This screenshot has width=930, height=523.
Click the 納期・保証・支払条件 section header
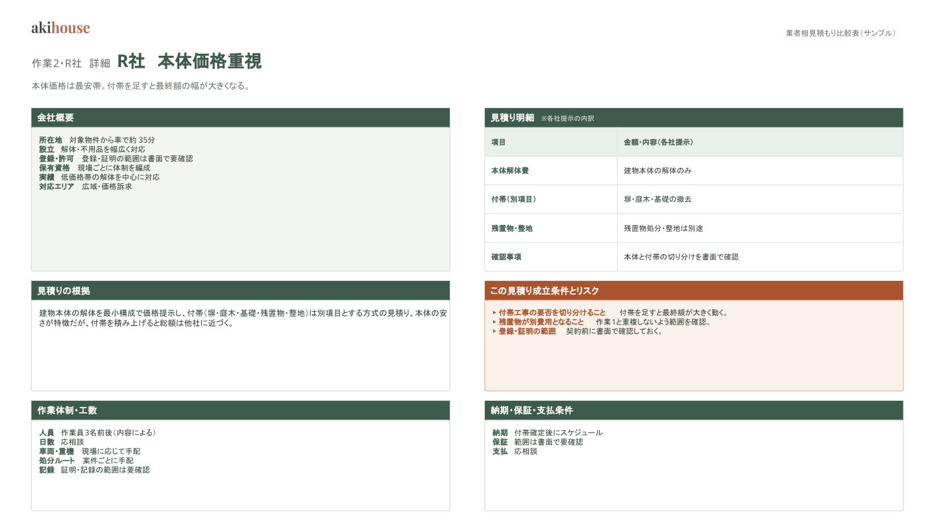(x=694, y=410)
